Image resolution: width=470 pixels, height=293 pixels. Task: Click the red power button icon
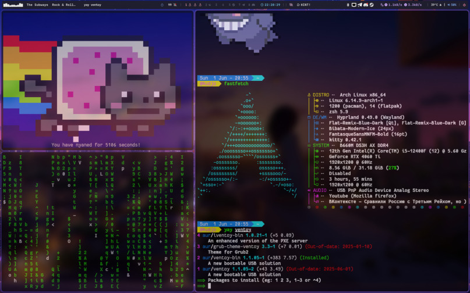(464, 5)
